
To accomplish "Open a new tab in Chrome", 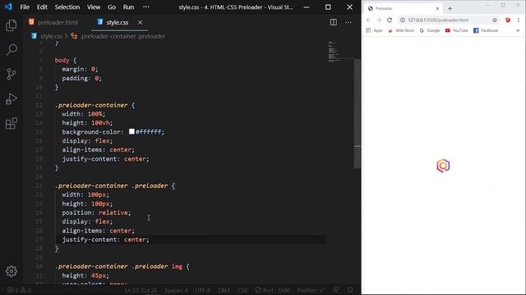I will pyautogui.click(x=450, y=8).
